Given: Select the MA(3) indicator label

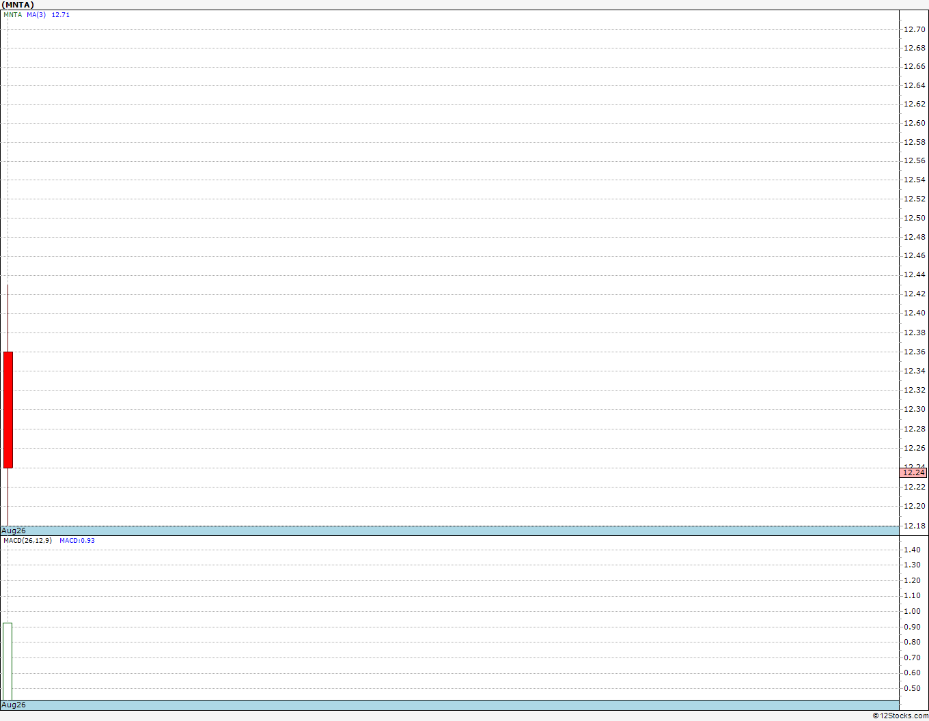Looking at the screenshot, I should 36,15.
